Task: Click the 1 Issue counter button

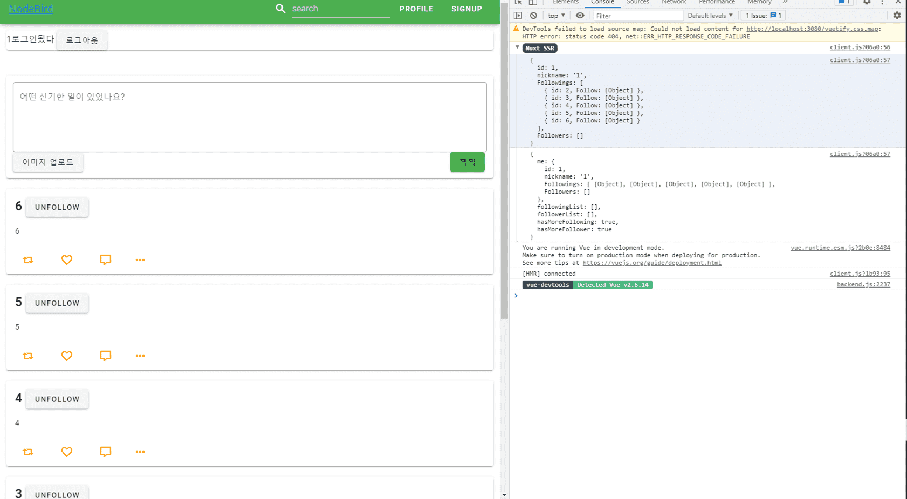Action: coord(763,16)
